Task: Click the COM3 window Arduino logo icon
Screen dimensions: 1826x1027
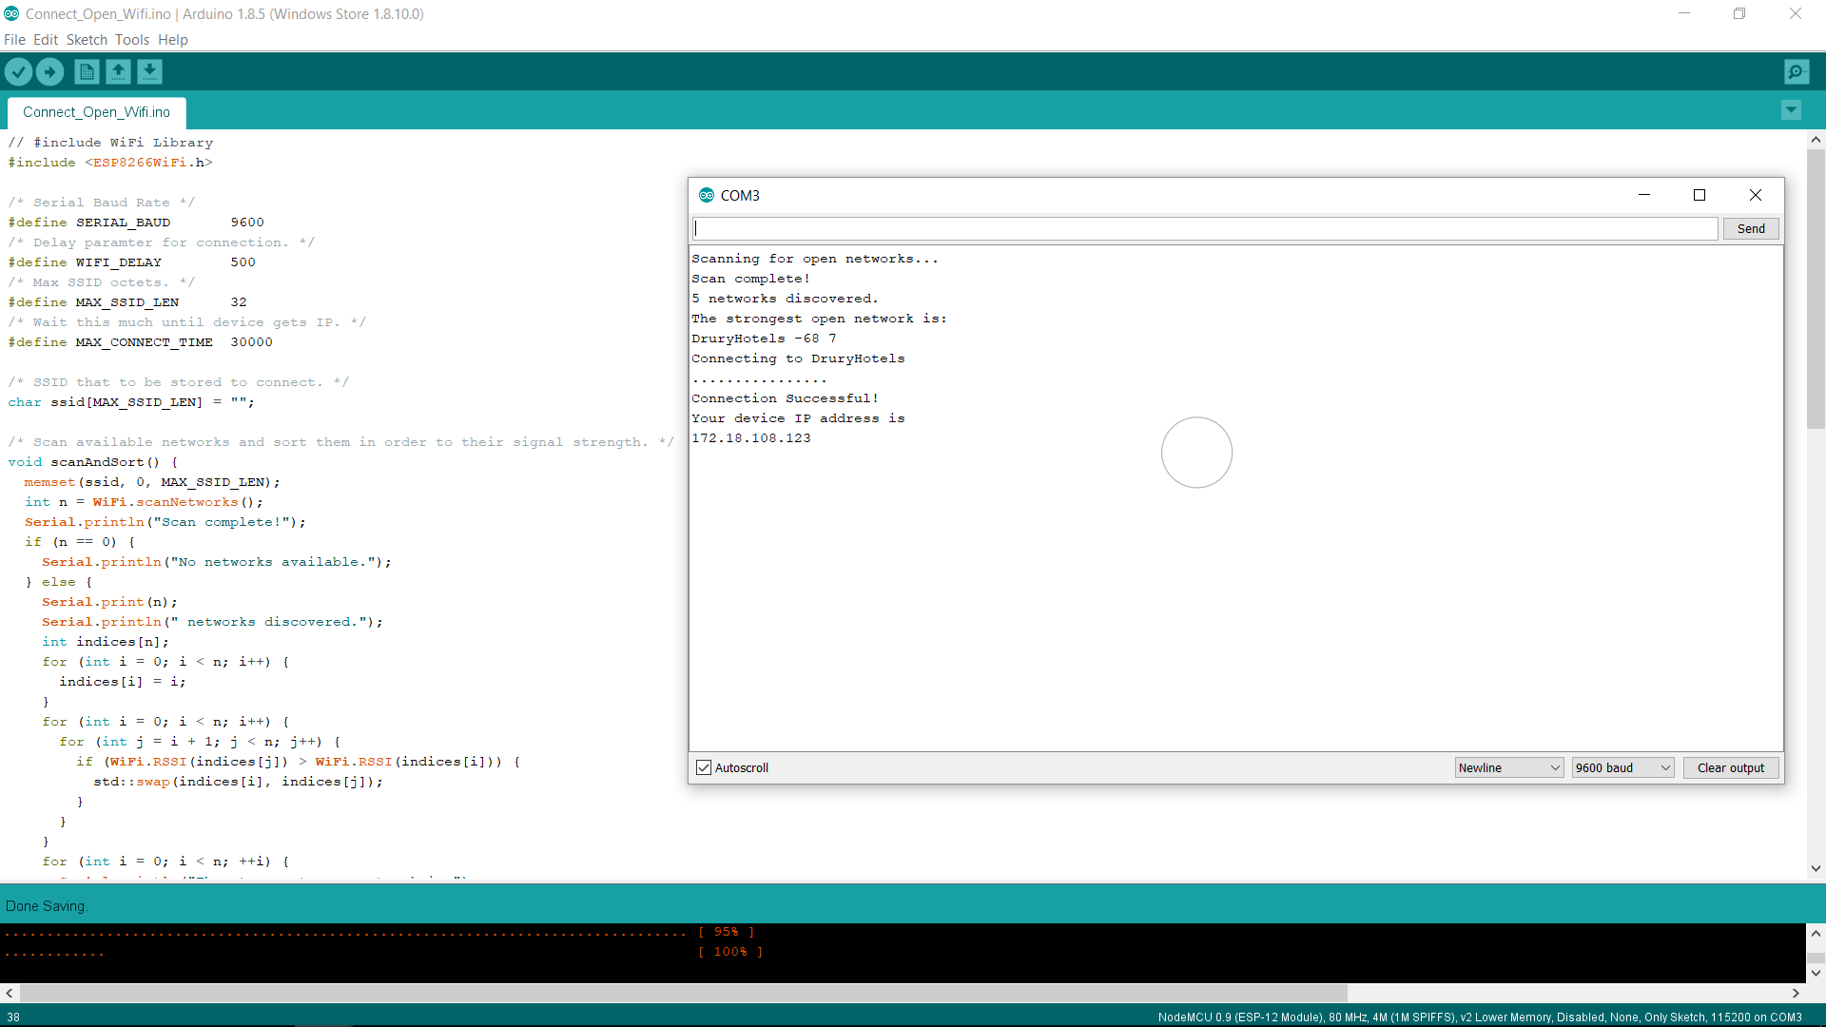Action: click(706, 195)
